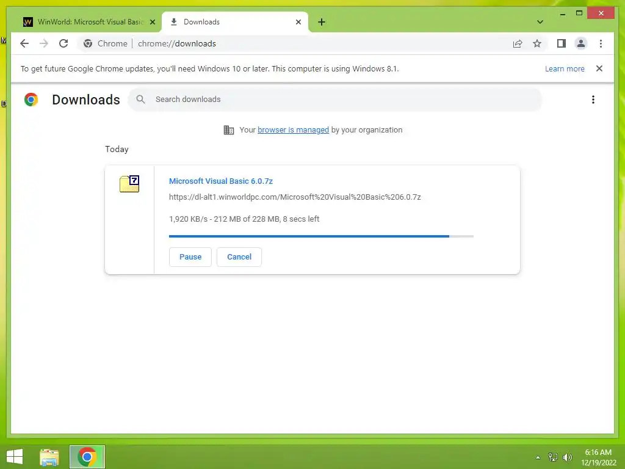Reload the downloads page
Viewport: 625px width, 469px height.
coord(63,43)
